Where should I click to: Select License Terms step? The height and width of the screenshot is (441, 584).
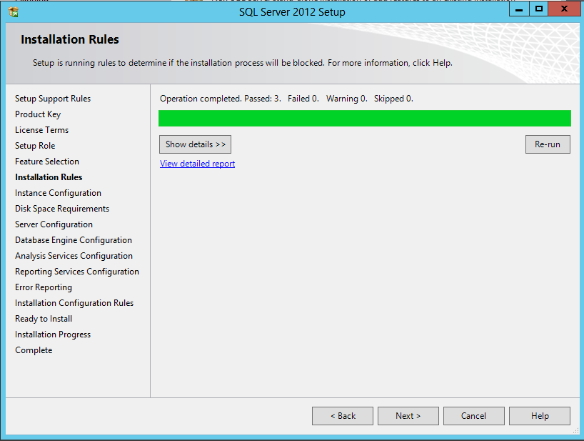tap(41, 130)
